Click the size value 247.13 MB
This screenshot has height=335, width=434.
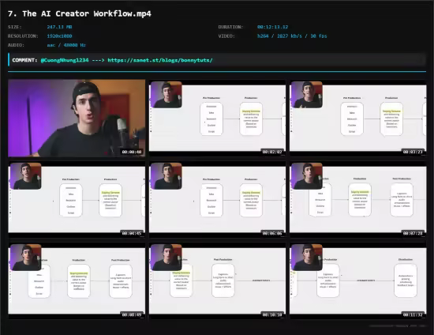[x=59, y=27]
